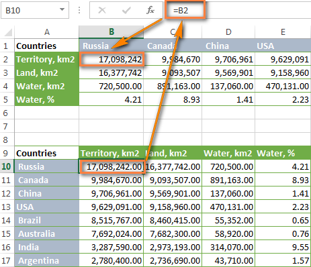This screenshot has width=311, height=267.
Task: Click cell with value 2,973,193.00
Action: click(x=173, y=247)
